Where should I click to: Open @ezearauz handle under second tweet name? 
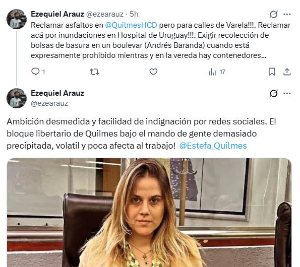[x=49, y=103]
